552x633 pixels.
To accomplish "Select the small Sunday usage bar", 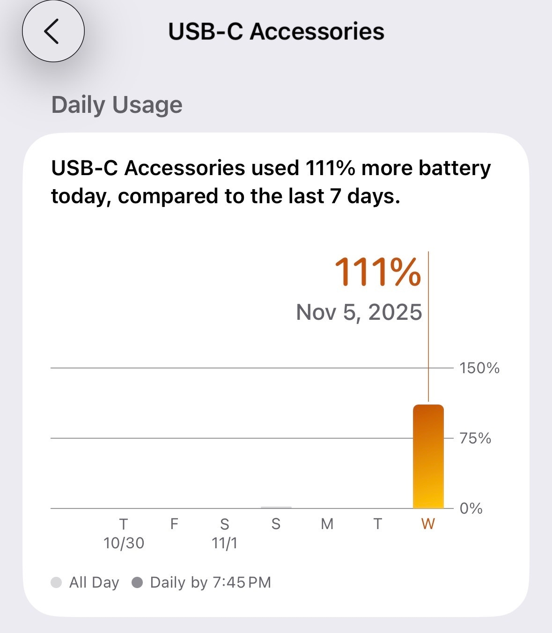I will tap(276, 507).
